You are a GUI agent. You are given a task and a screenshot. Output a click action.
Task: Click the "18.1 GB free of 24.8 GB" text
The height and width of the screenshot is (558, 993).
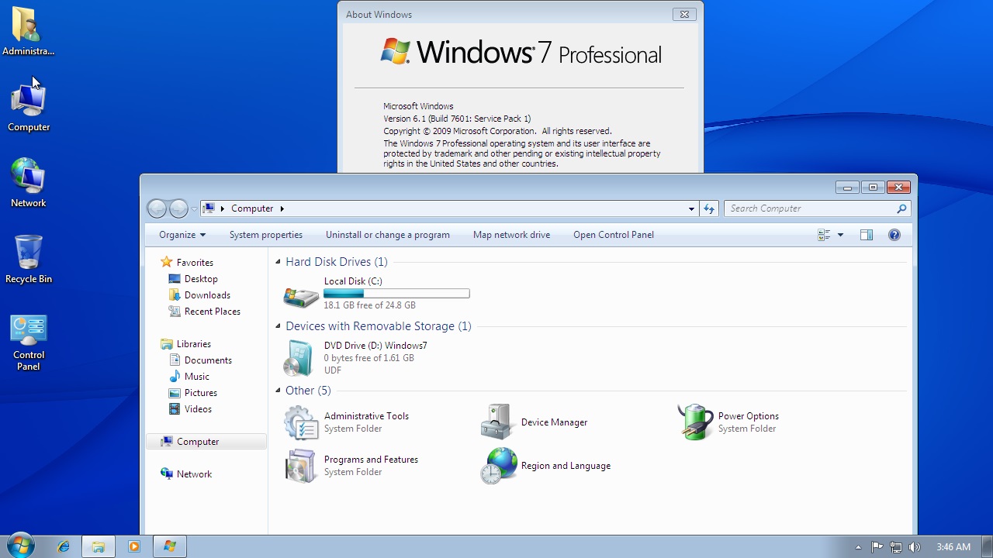pos(370,305)
